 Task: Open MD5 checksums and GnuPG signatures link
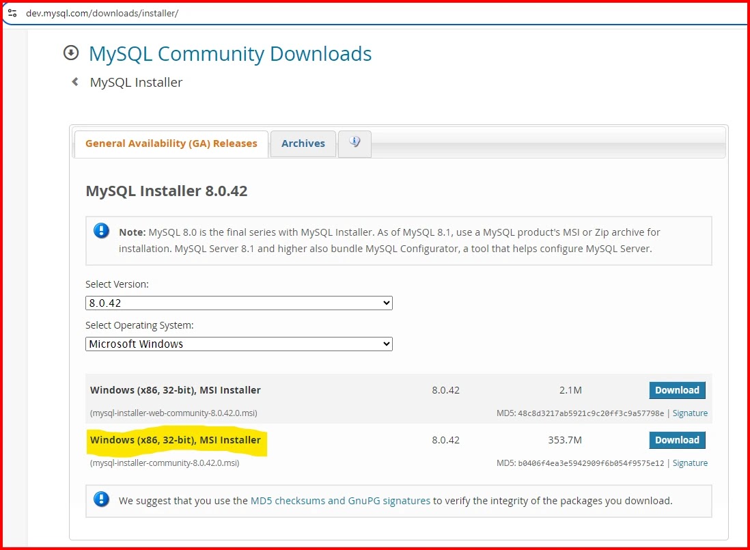[x=340, y=501]
